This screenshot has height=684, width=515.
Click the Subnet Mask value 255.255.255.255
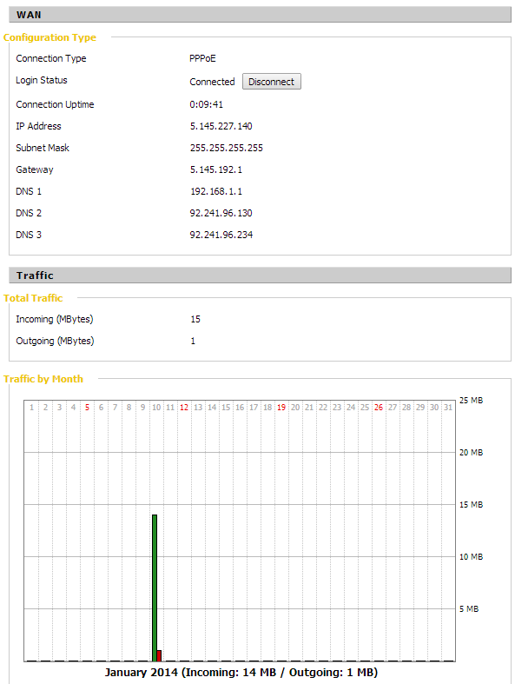226,148
